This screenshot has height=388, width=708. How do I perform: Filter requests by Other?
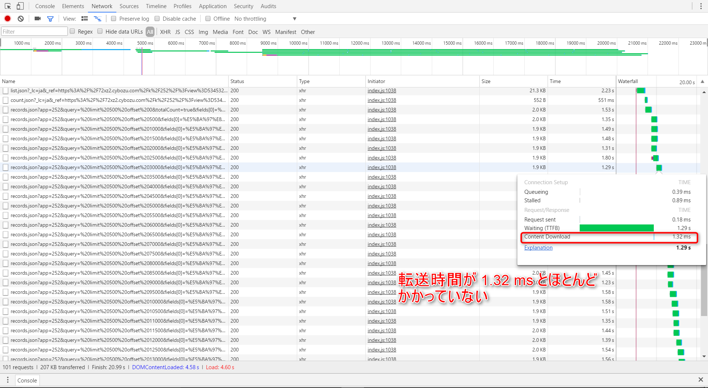point(308,32)
